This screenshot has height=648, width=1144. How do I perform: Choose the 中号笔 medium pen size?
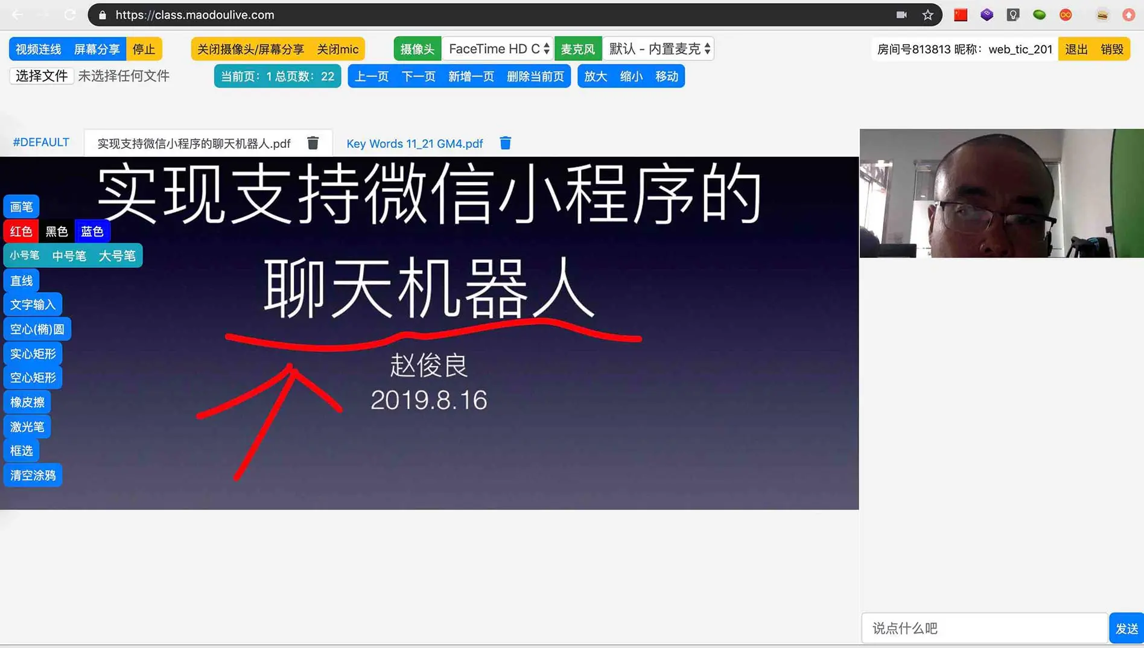point(69,256)
